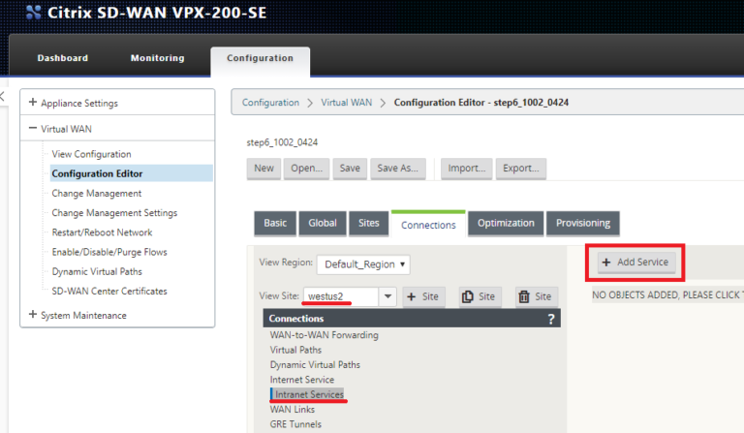The height and width of the screenshot is (433, 744).
Task: Click the Open... button
Action: (306, 169)
